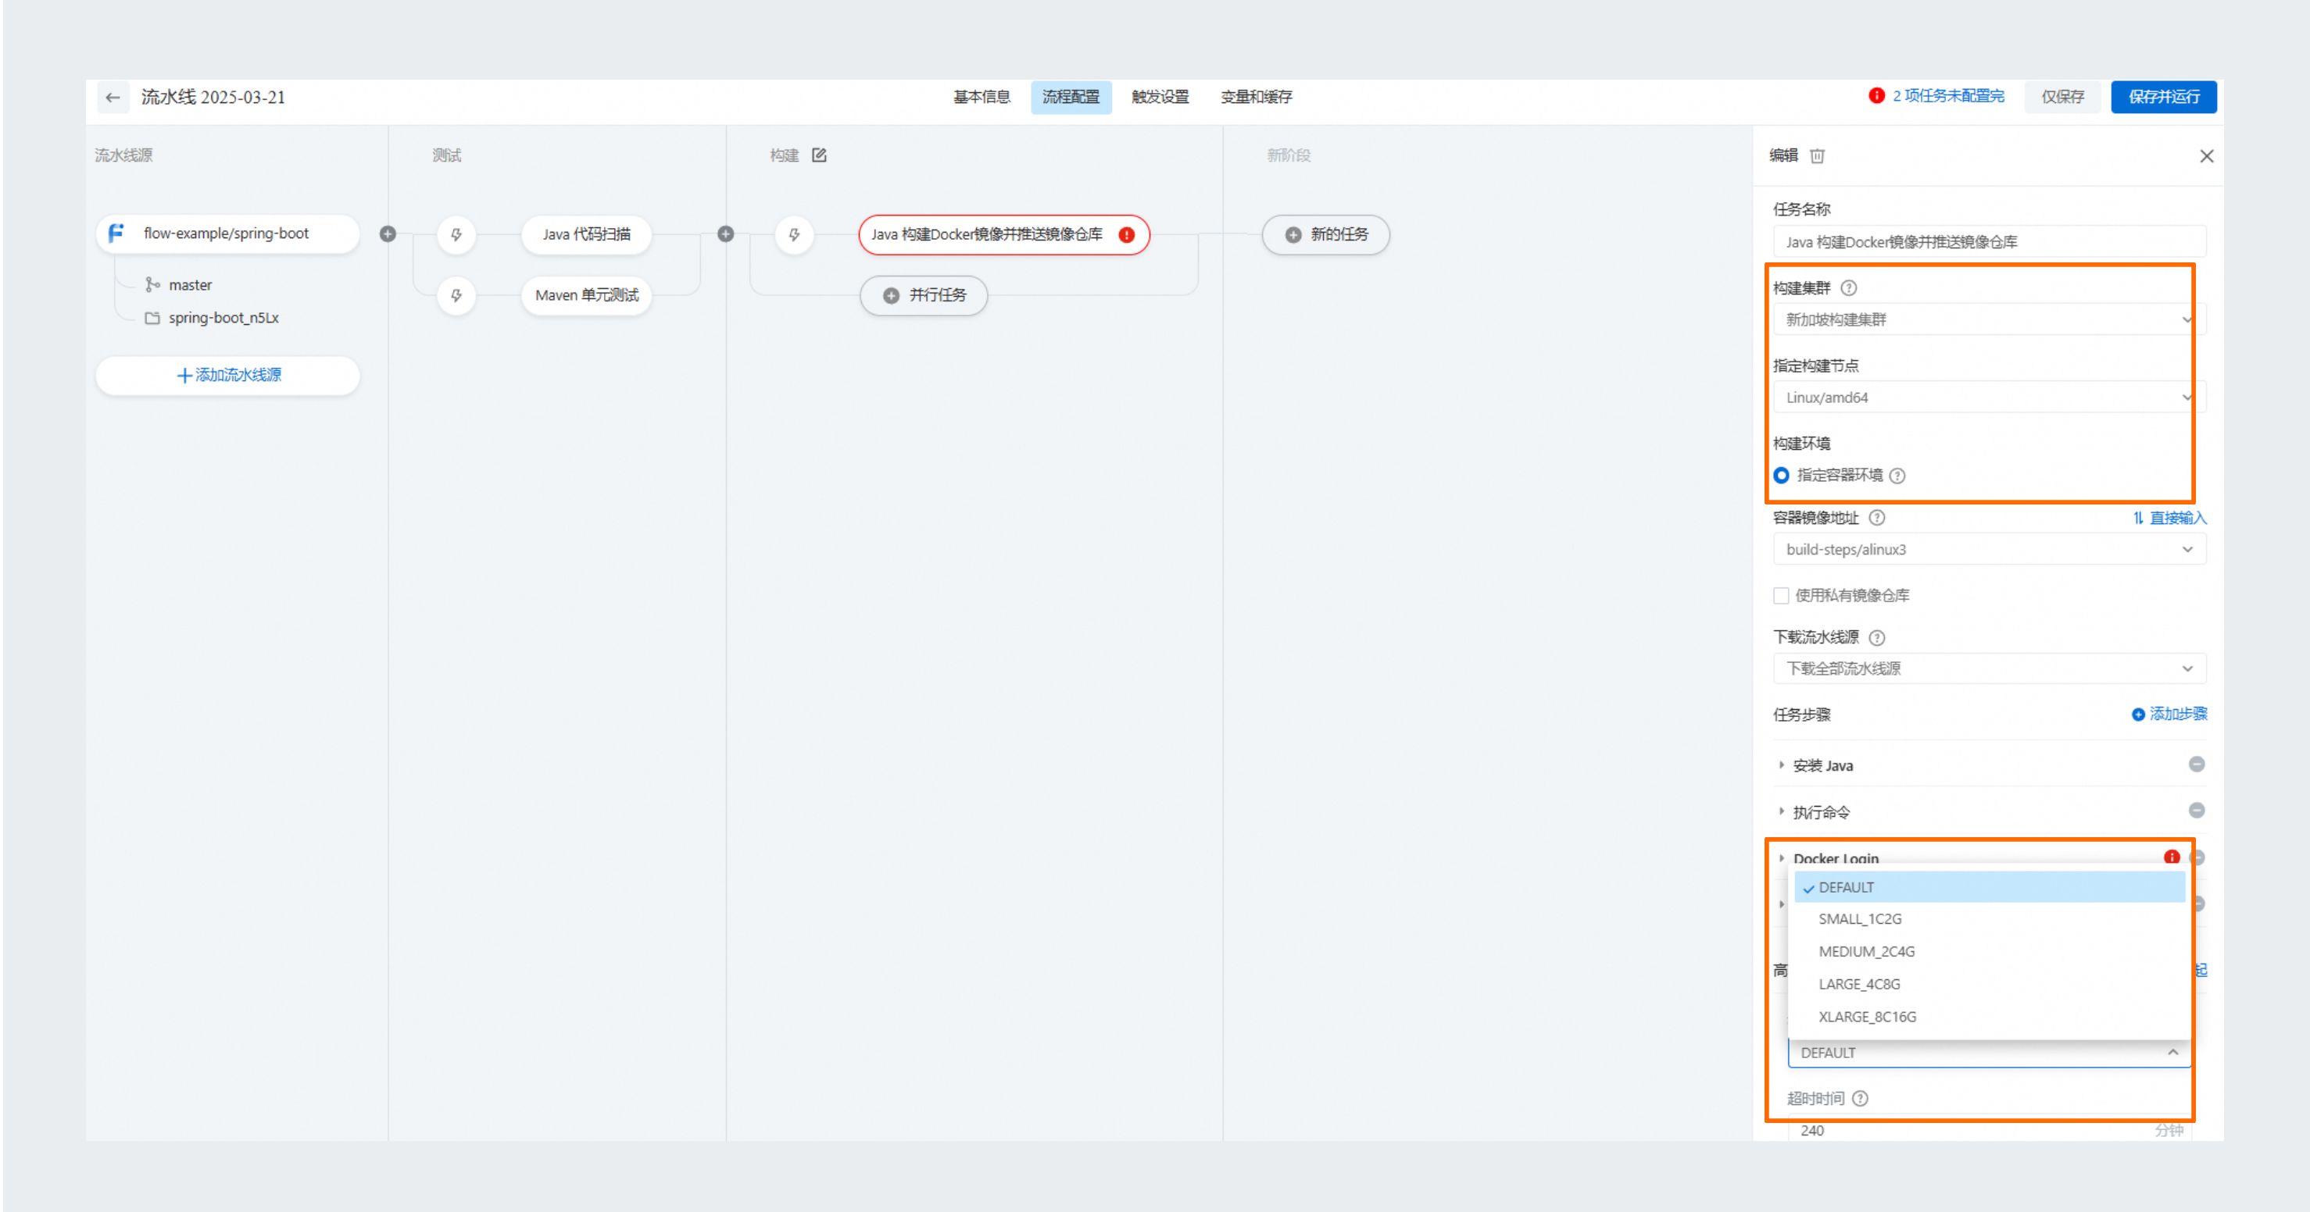Click the 添加步骤 link
Screen dimensions: 2310x1212
(x=2169, y=714)
